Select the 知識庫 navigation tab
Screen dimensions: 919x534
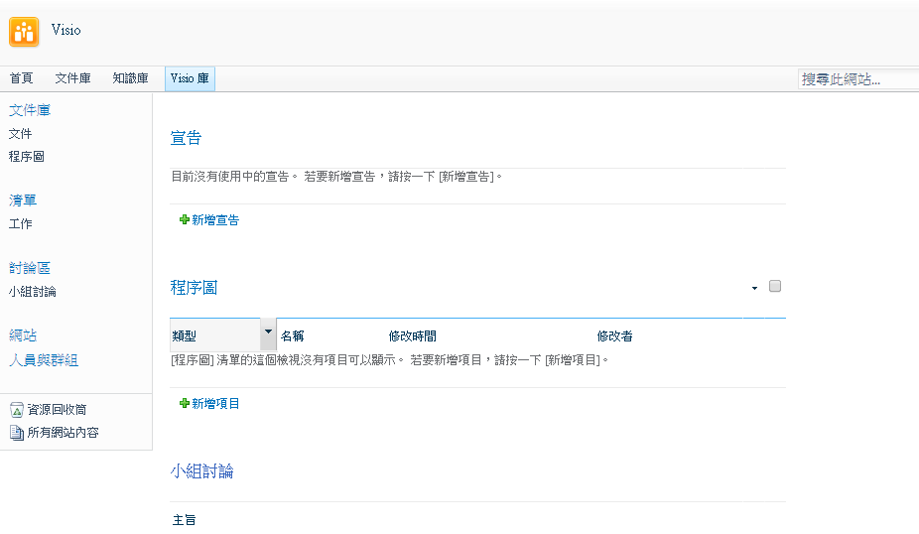[x=130, y=79]
